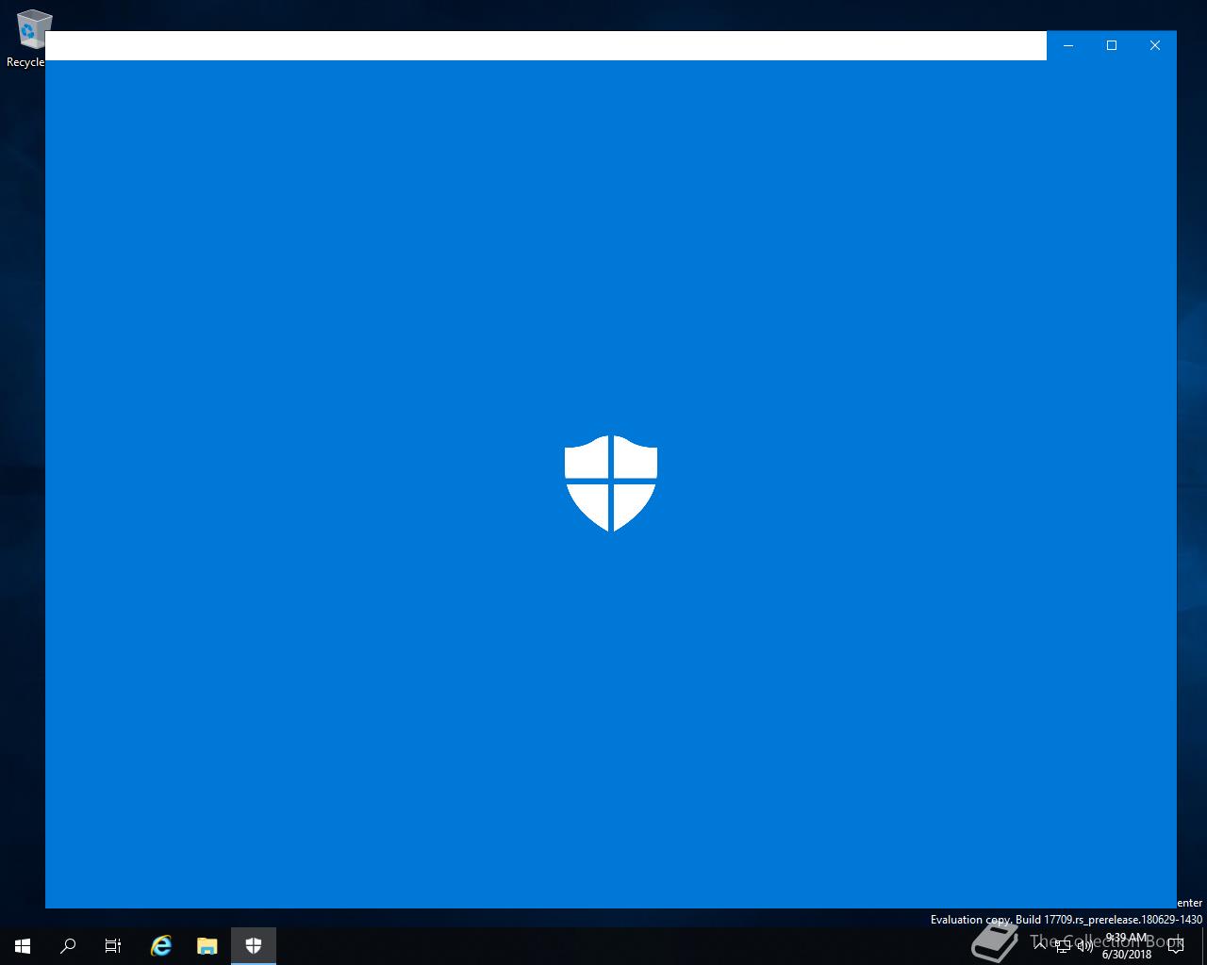Open File Explorer from taskbar

(207, 946)
